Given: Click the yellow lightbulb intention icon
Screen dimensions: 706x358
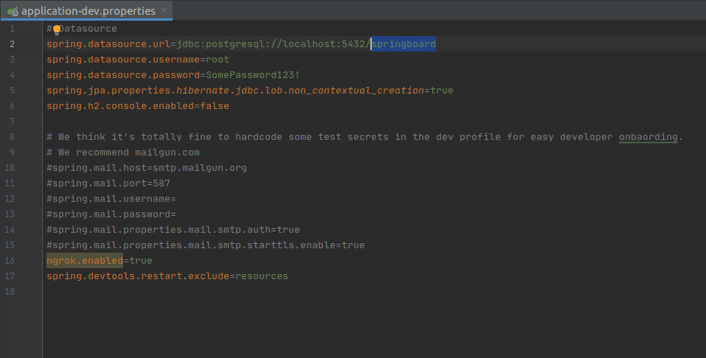Looking at the screenshot, I should coord(57,29).
